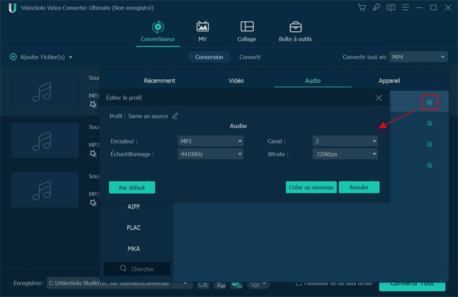Select the Conversion tab
Image resolution: width=458 pixels, height=297 pixels.
209,57
